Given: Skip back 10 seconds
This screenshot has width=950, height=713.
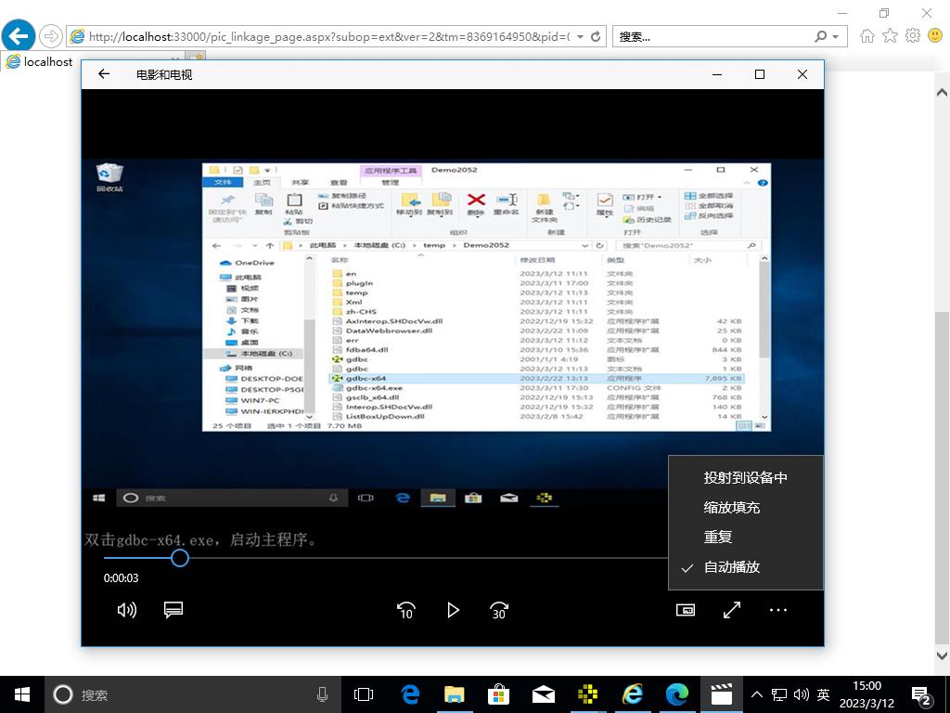Looking at the screenshot, I should pyautogui.click(x=406, y=610).
